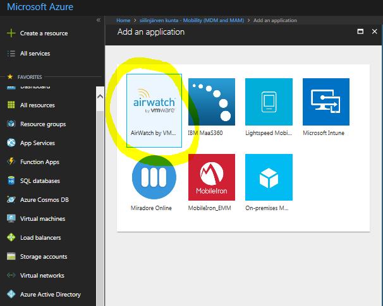Click the App Services globe icon
Screen dimensions: 383x306
coord(11,143)
